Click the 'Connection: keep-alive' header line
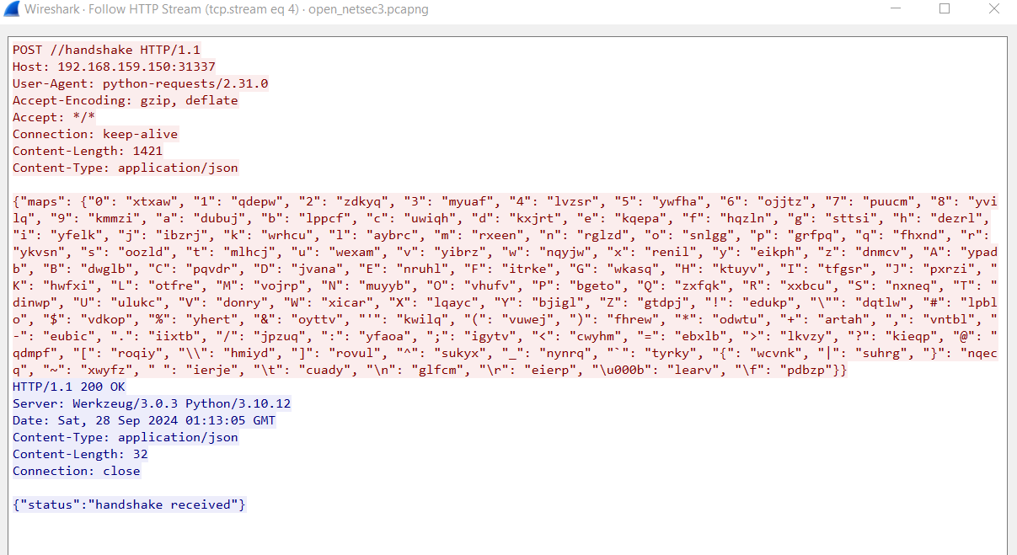 [95, 134]
